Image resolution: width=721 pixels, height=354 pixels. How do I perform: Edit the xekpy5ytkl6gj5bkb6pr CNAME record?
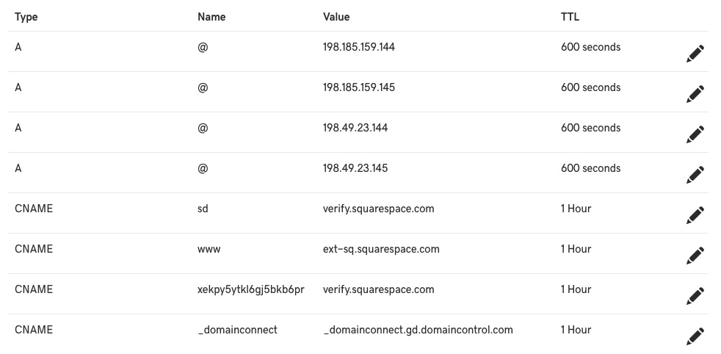click(x=695, y=296)
